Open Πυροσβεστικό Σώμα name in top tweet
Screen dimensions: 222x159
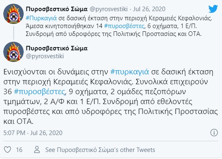[56, 9]
